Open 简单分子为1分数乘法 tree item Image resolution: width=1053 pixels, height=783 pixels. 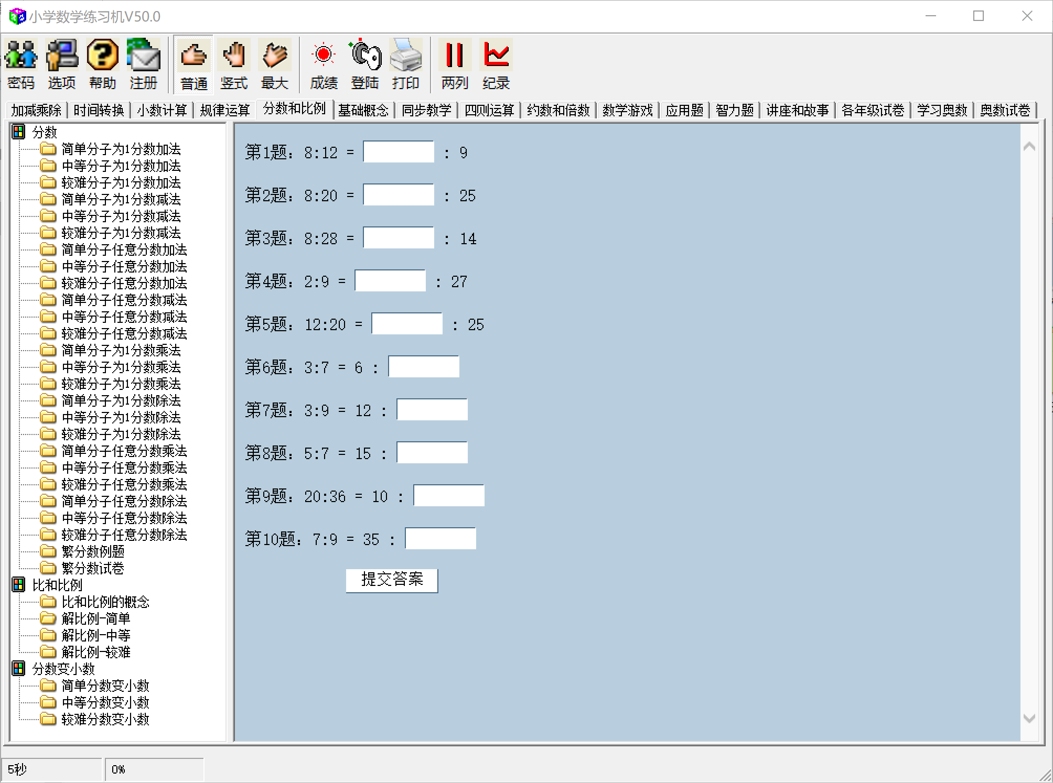pos(121,351)
